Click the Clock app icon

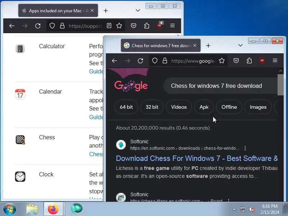pyautogui.click(x=20, y=177)
